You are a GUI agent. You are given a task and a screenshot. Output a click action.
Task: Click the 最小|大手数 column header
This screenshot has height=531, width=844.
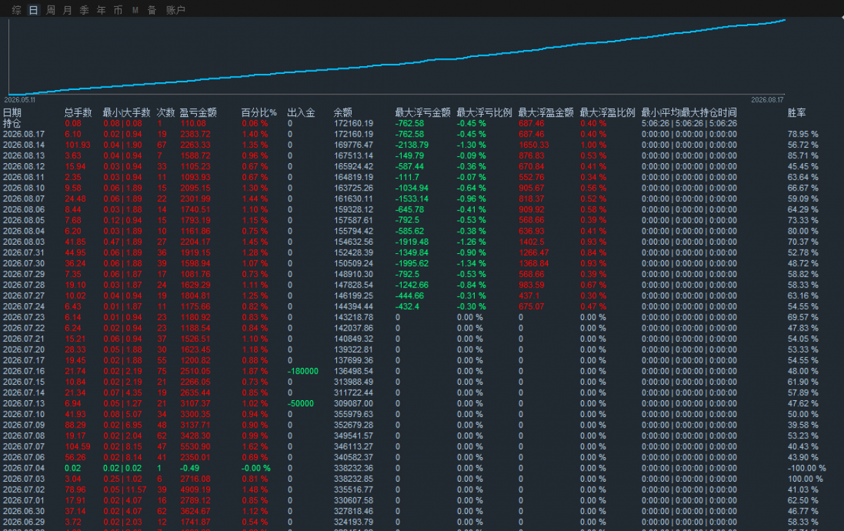pos(127,113)
